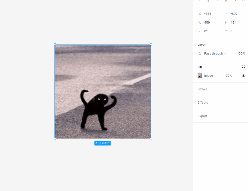
Task: Align horizontal centers of the selection
Action: click(x=208, y=1)
